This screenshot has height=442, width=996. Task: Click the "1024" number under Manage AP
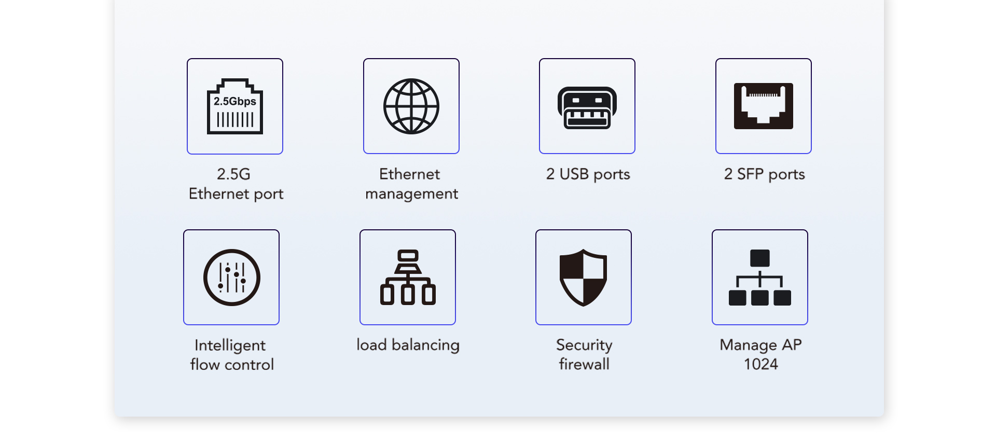pyautogui.click(x=760, y=364)
